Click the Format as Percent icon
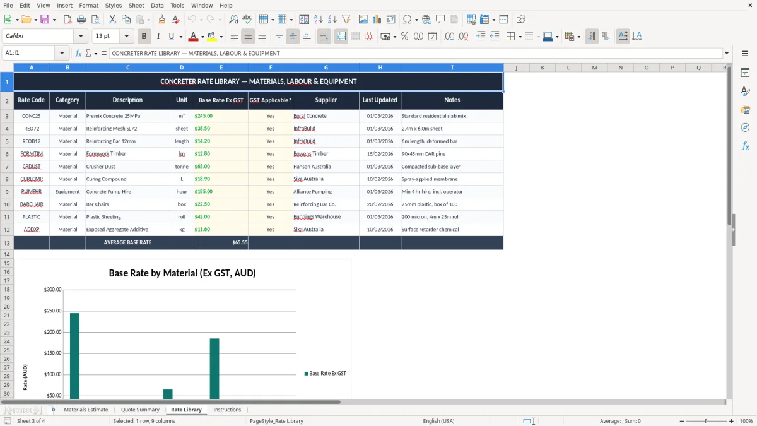 (x=404, y=37)
